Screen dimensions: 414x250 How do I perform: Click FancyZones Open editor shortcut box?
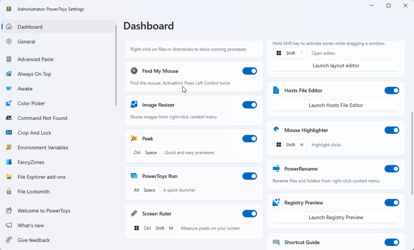pyautogui.click(x=290, y=53)
